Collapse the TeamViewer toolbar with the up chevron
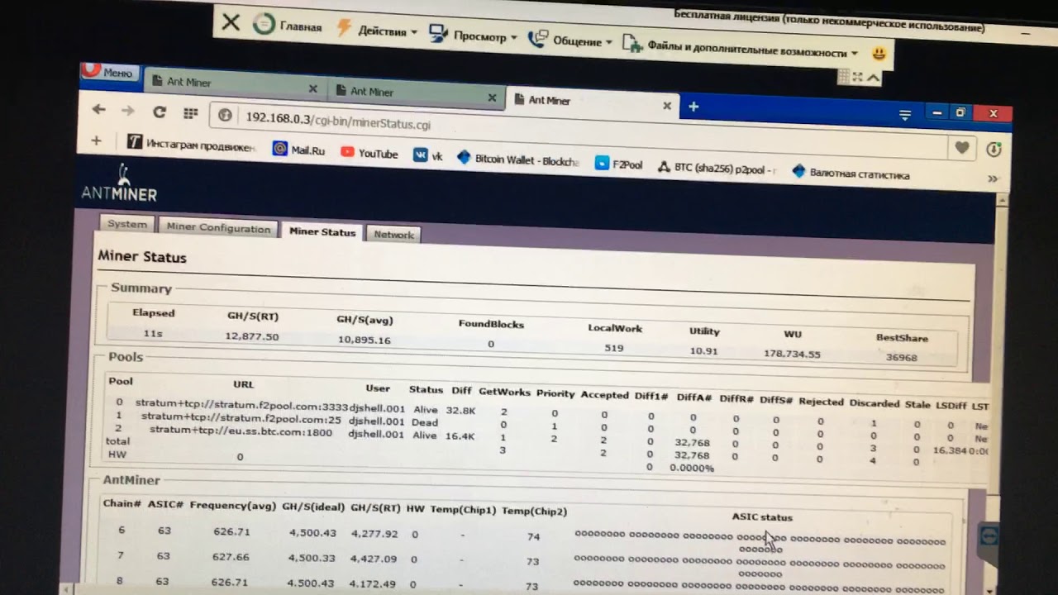 click(874, 79)
